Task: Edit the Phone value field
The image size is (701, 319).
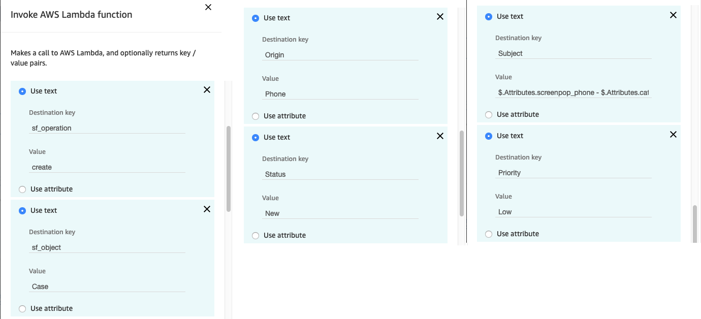Action: click(340, 94)
